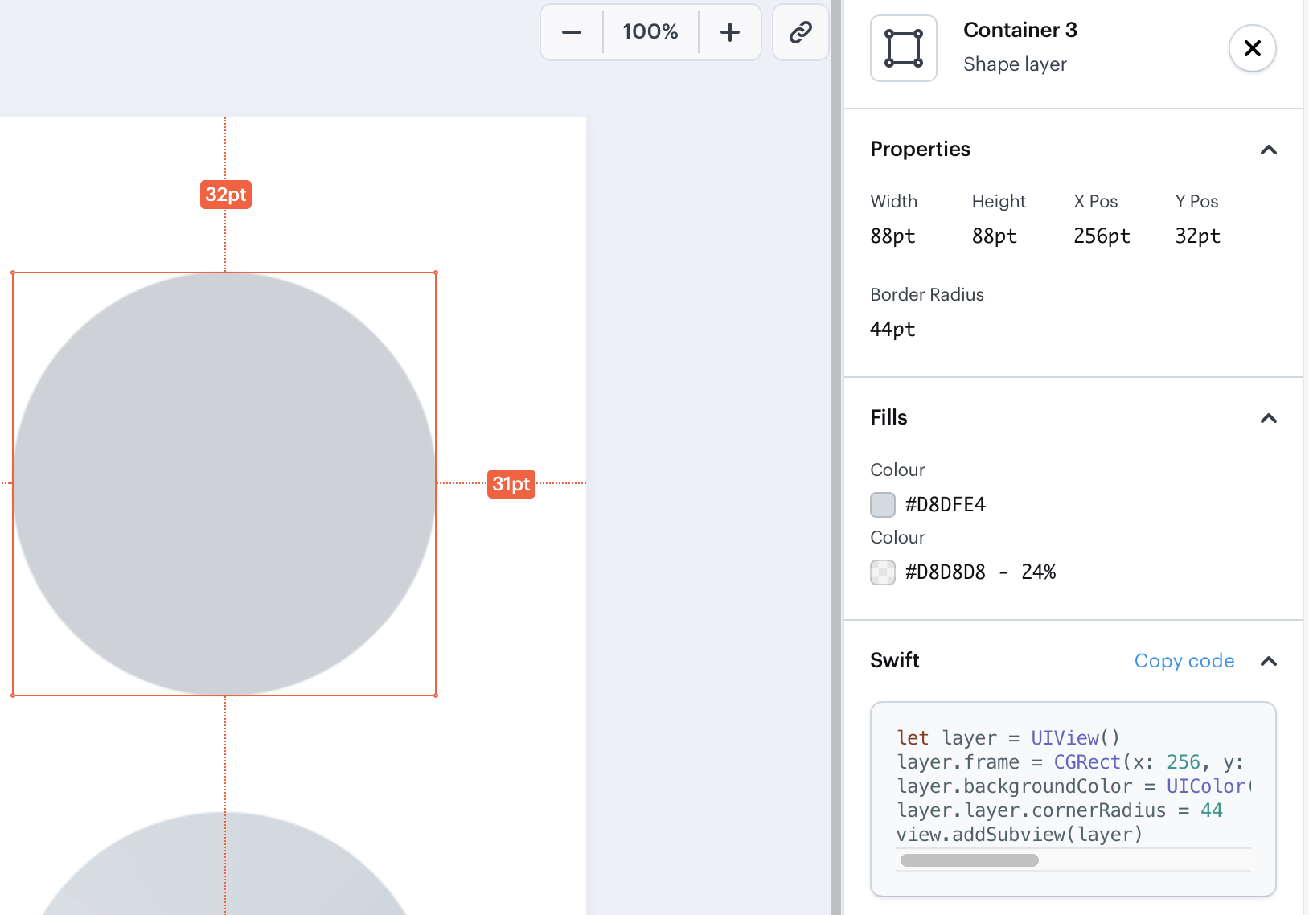1309x915 pixels.
Task: Click the Container 3 title text
Action: tap(1020, 30)
